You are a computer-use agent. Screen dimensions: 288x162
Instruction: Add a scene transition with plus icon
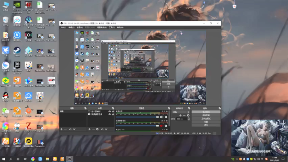pyautogui.click(x=180, y=115)
